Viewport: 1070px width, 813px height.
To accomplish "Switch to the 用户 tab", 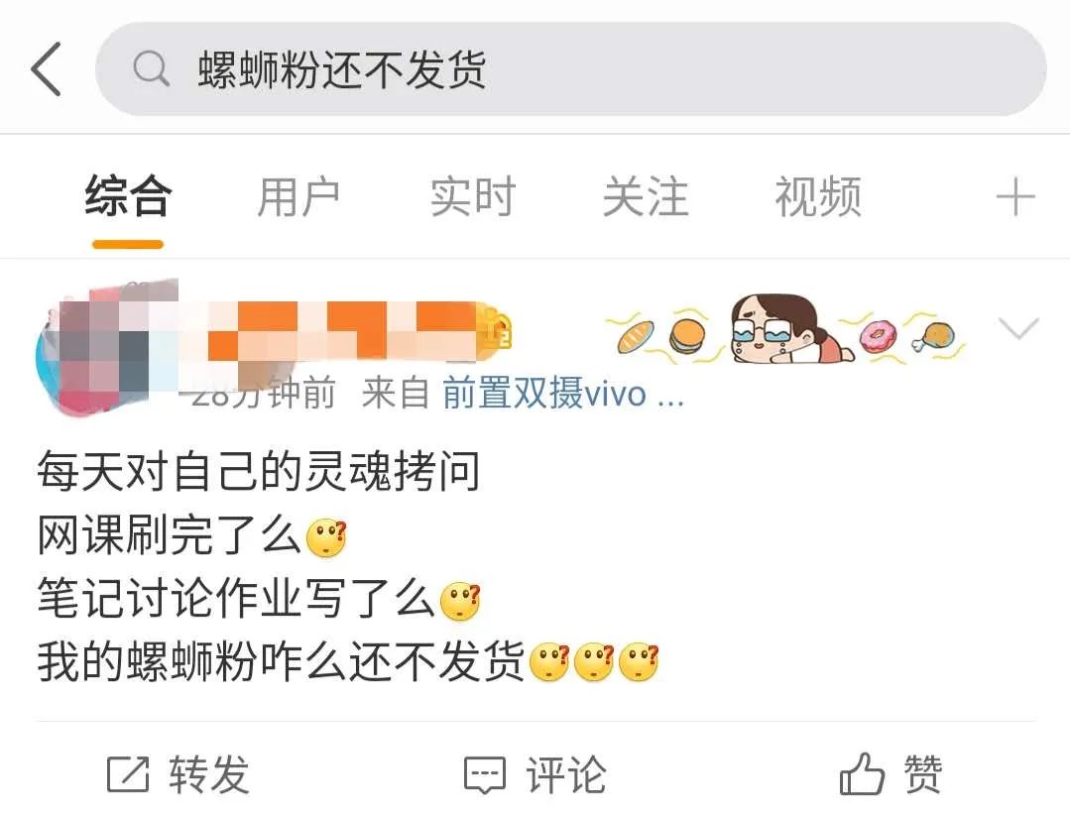I will [x=298, y=197].
